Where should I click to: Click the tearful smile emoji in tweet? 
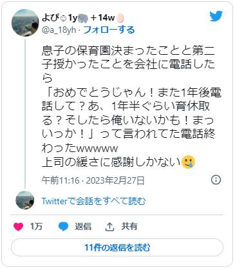(x=188, y=162)
